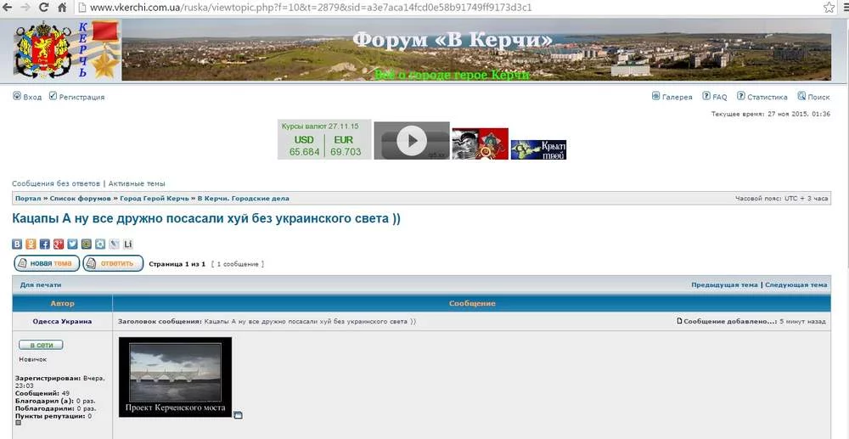Viewport: 849px width, 439px height.
Task: Click the large blue topic title heading
Action: pos(206,219)
